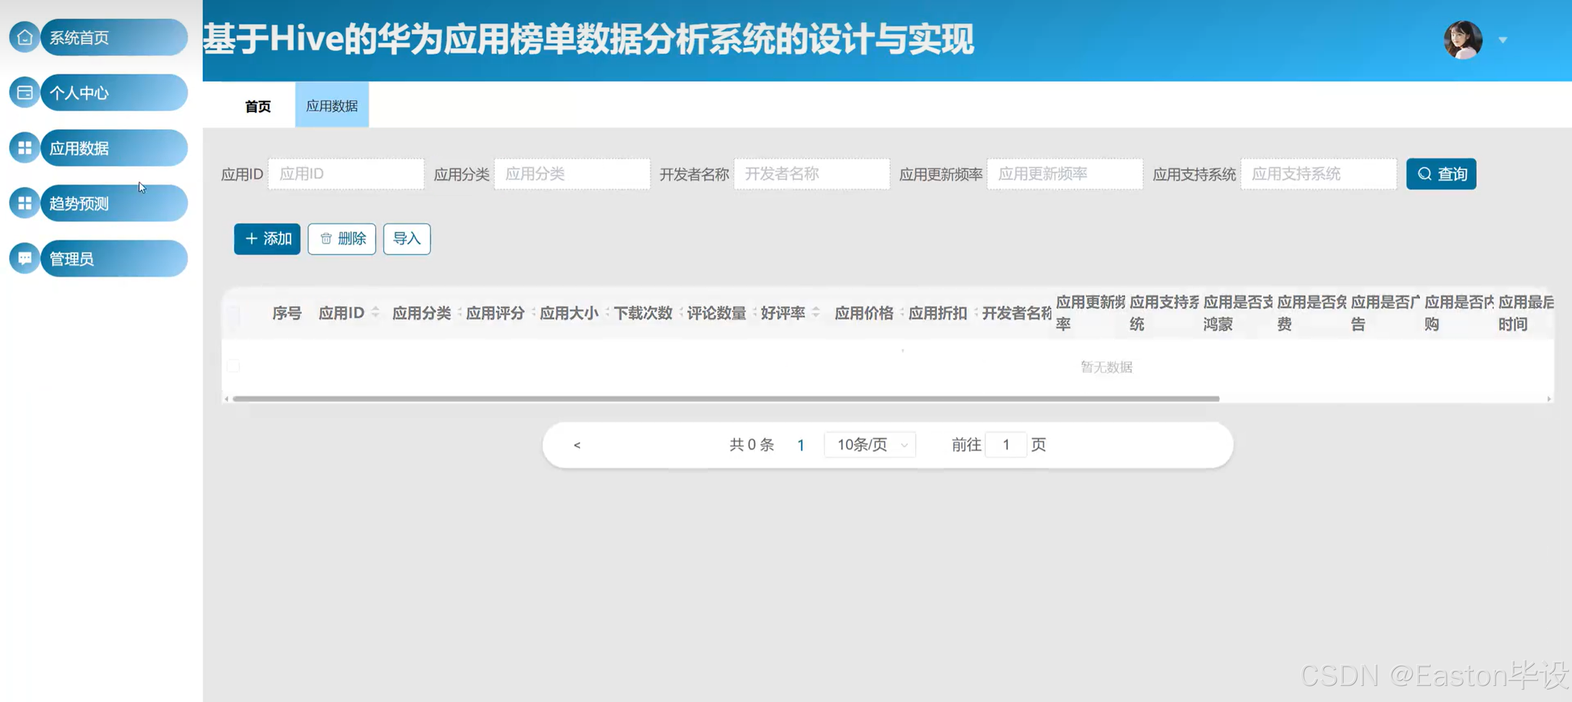
Task: Click sort arrows next to 应用价格 header
Action: coord(901,313)
